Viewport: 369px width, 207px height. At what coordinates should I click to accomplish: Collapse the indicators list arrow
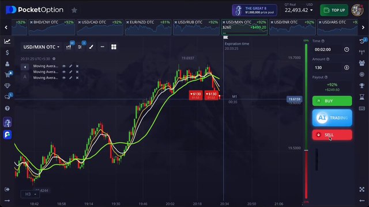pos(25,67)
